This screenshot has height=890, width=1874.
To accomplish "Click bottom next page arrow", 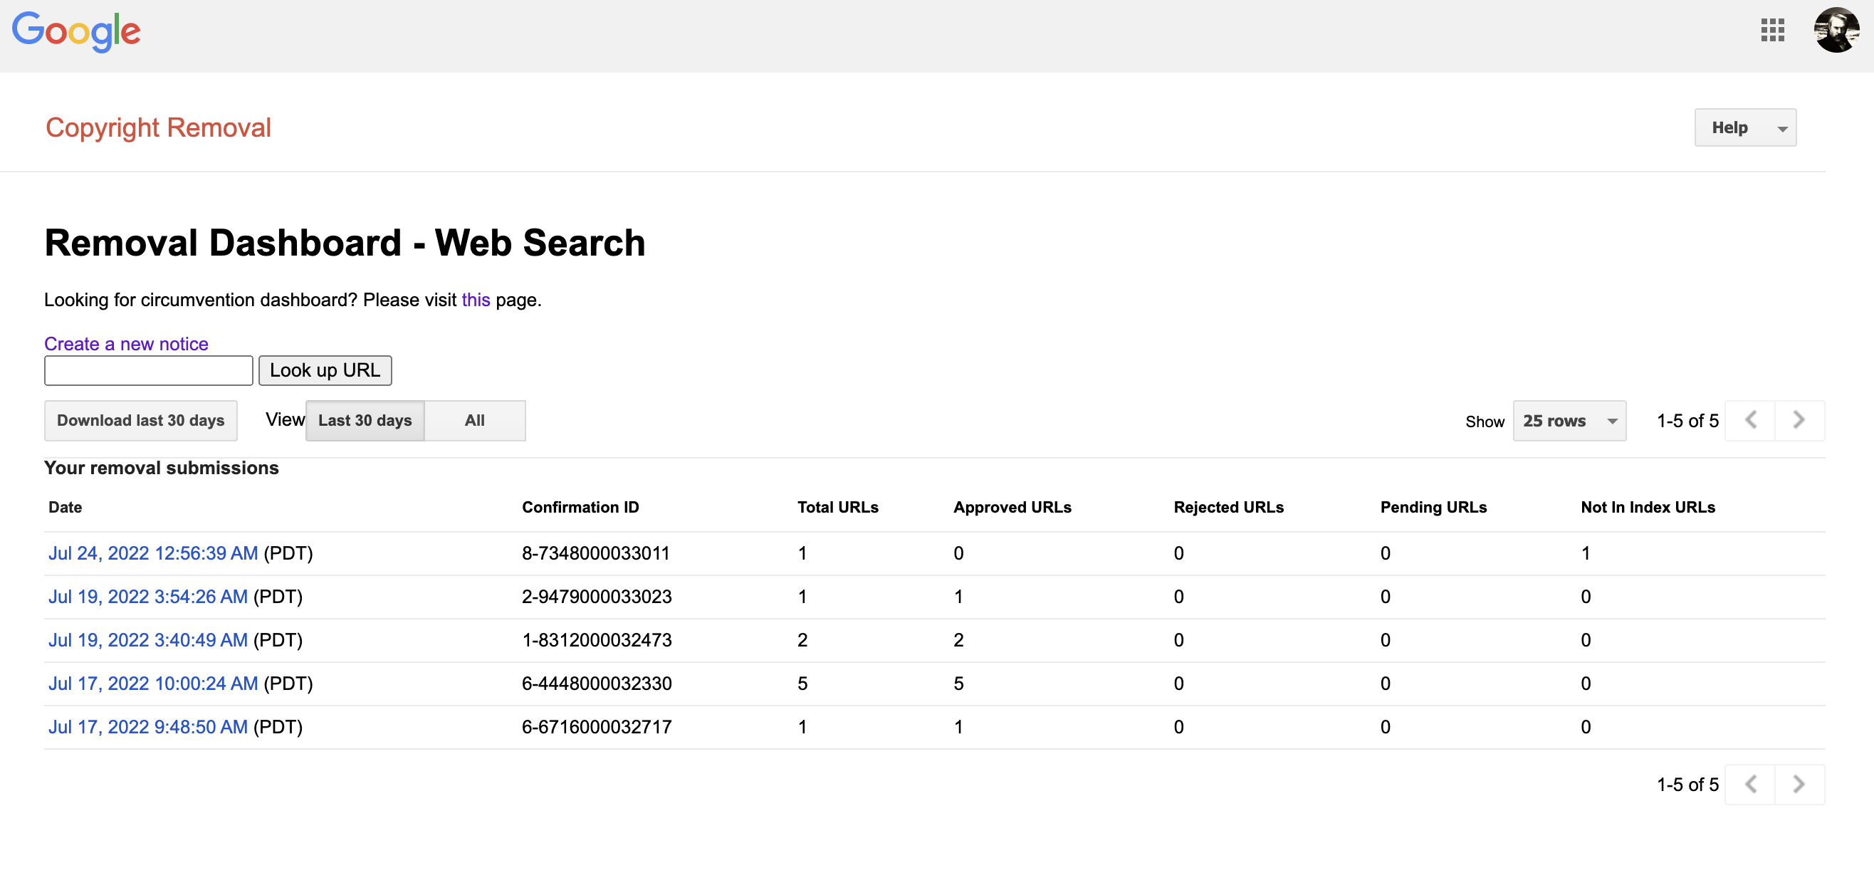I will click(1799, 784).
